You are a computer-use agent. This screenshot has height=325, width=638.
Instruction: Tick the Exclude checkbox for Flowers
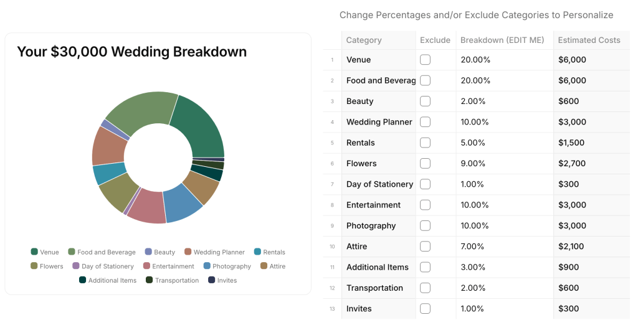425,164
